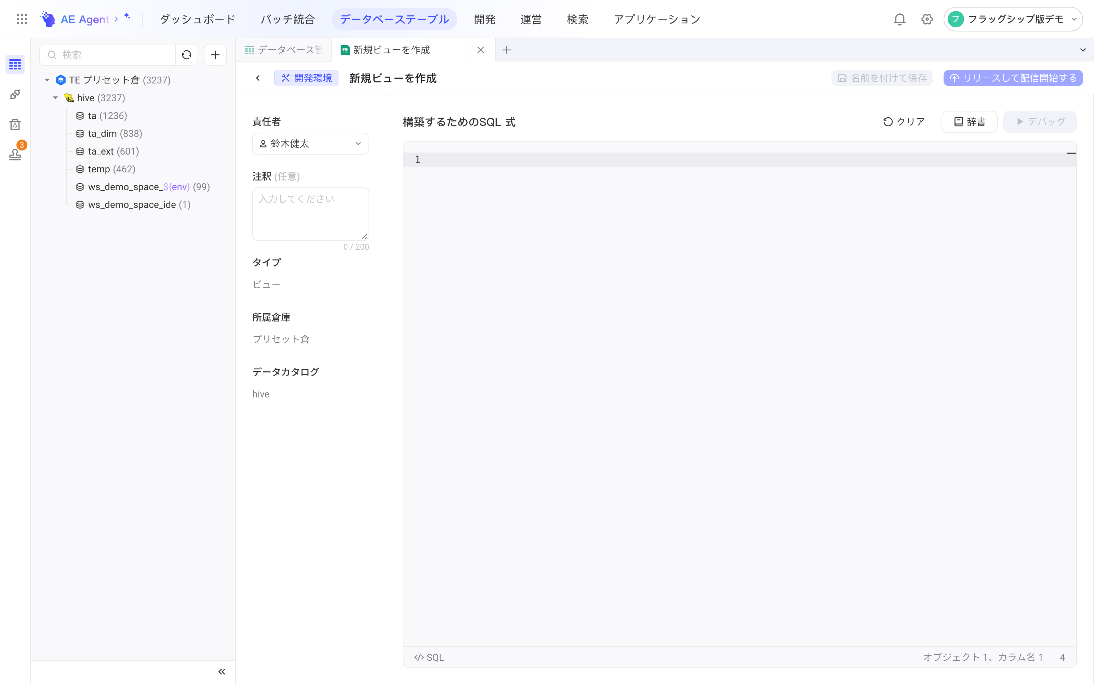
Task: Click the 注釈 text area
Action: click(310, 214)
